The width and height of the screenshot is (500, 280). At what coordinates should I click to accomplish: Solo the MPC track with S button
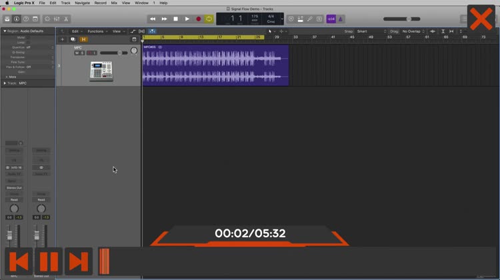point(82,53)
